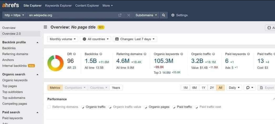Open Competing pages sidebar link

point(14,104)
